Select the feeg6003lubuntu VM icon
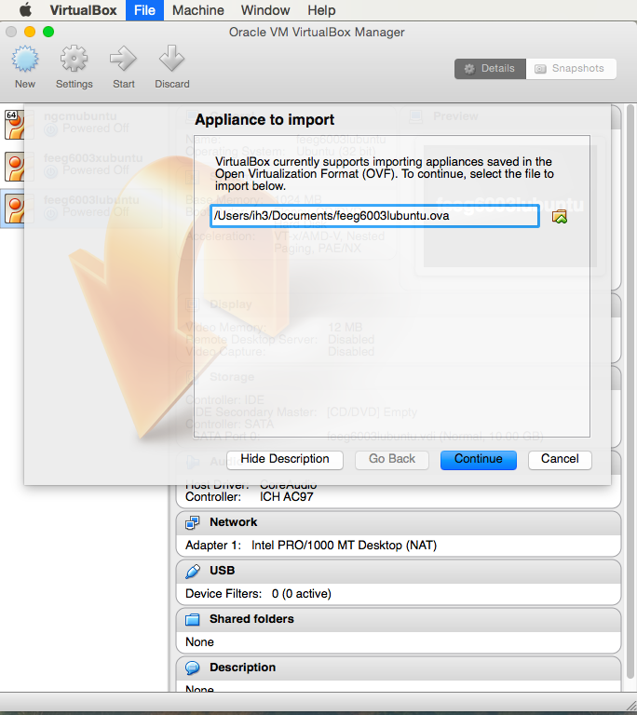Viewport: 637px width, 715px height. [16, 209]
